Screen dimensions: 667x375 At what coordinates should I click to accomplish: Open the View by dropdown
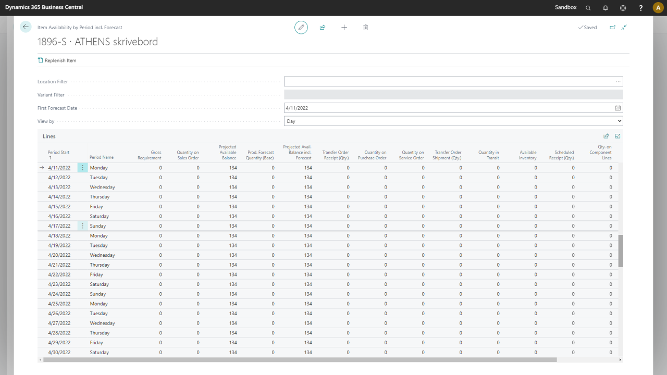tap(453, 121)
